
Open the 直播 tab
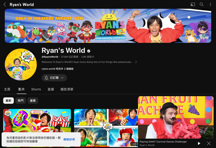(x=51, y=89)
